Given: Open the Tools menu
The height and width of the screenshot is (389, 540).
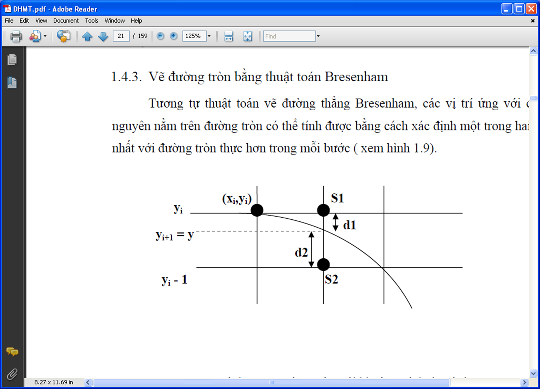Looking at the screenshot, I should point(91,21).
